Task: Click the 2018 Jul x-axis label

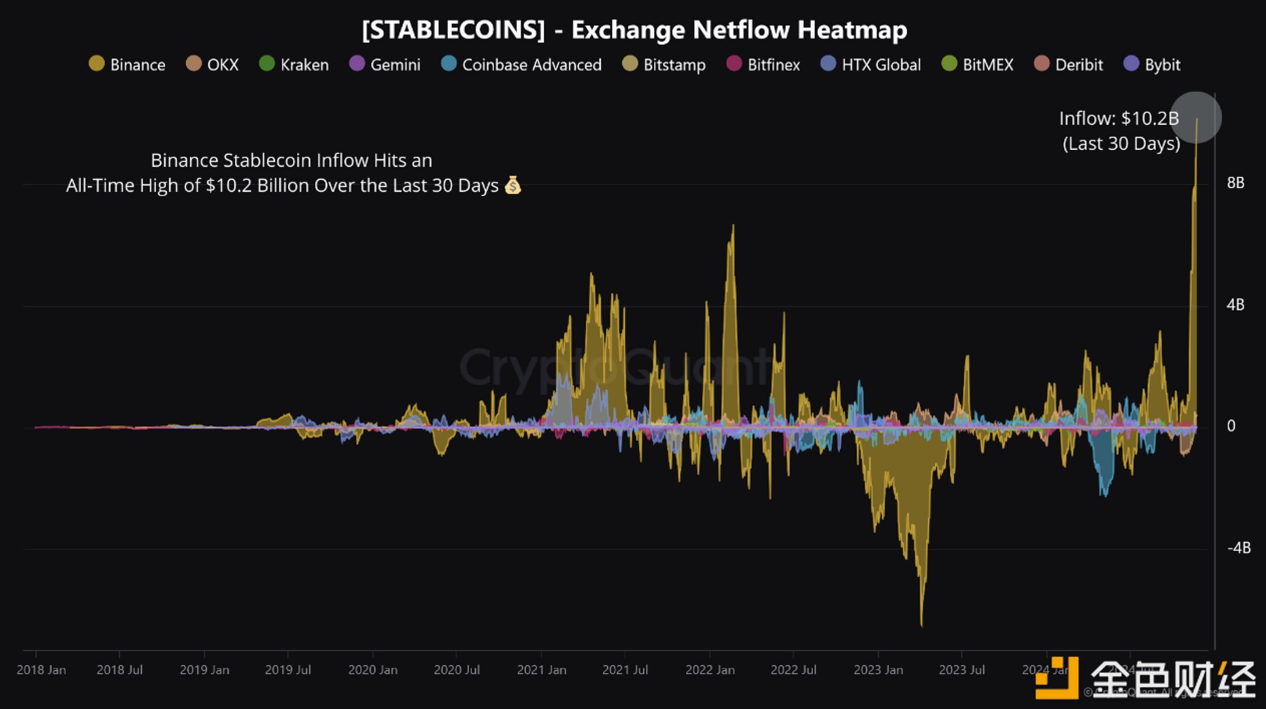Action: 120,670
